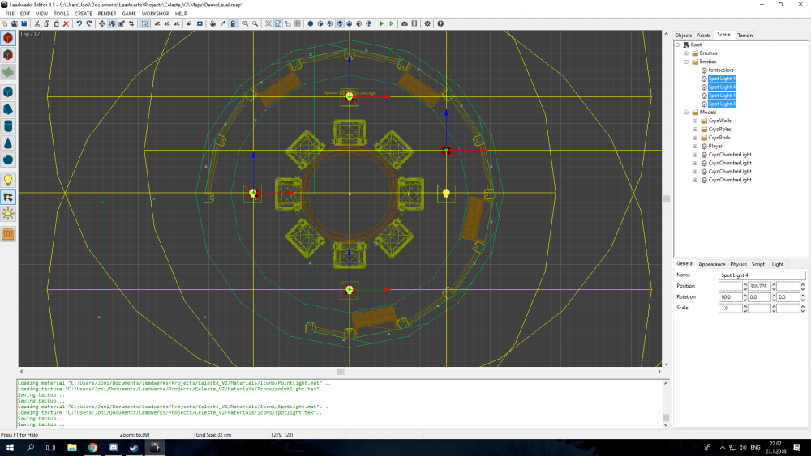Select fontscolors entity in scene tree
Screen dimensions: 811x456
720,70
